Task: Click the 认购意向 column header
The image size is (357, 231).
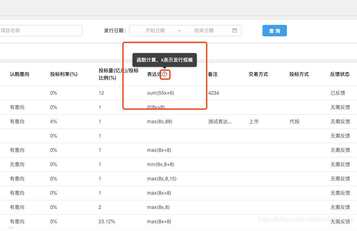Action: click(20, 74)
